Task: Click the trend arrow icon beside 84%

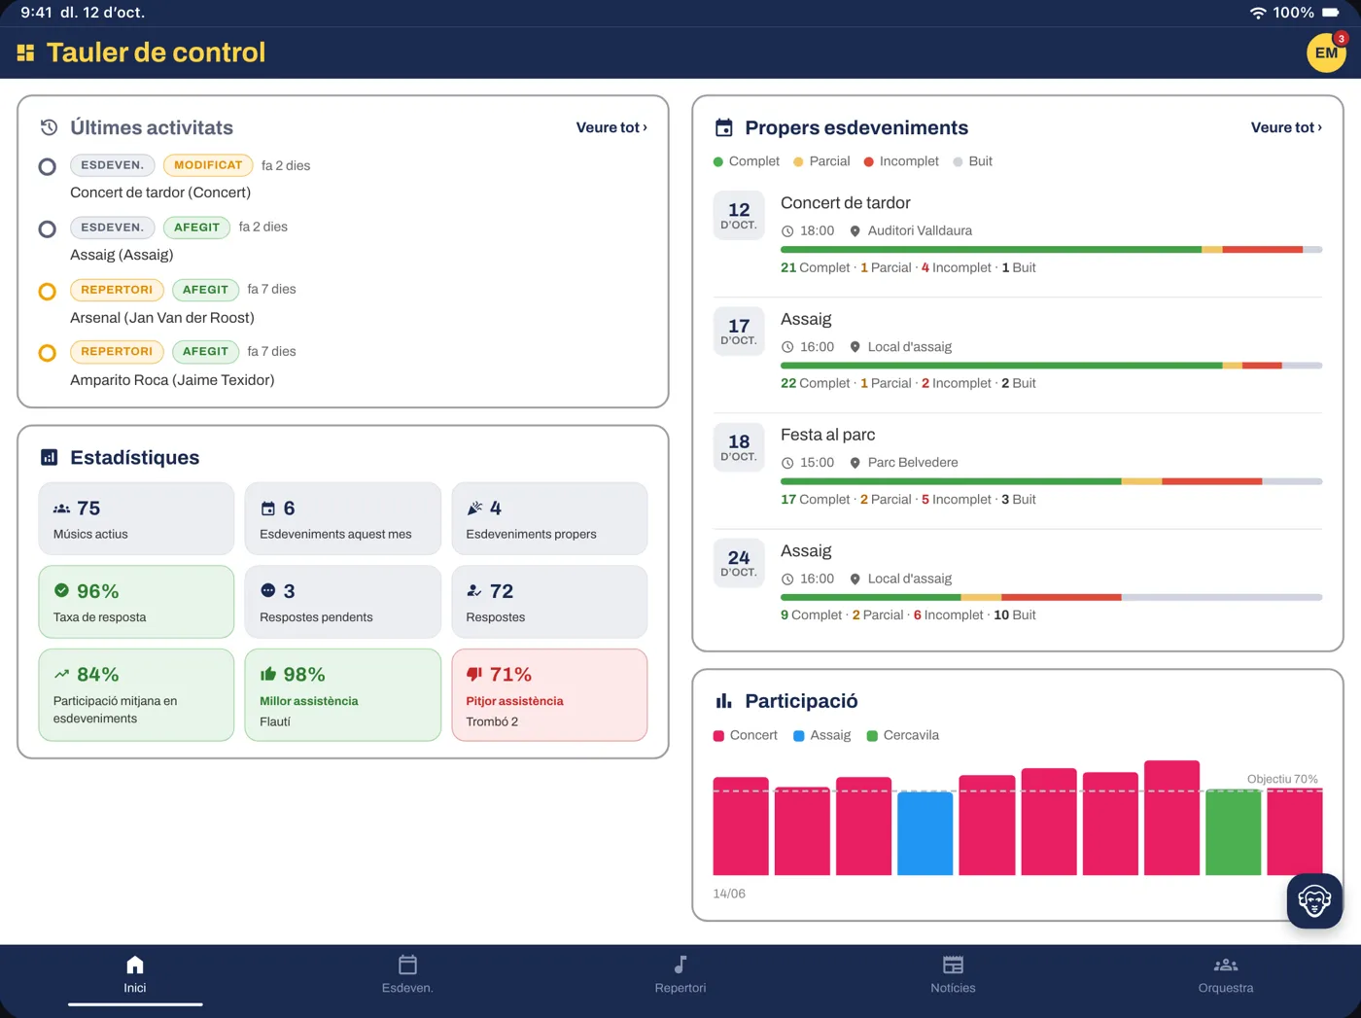Action: [61, 674]
